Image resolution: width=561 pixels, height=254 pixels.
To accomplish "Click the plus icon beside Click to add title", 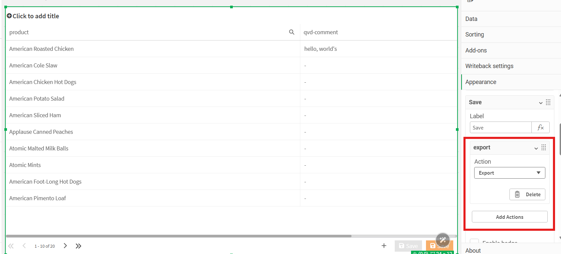I will (x=9, y=16).
